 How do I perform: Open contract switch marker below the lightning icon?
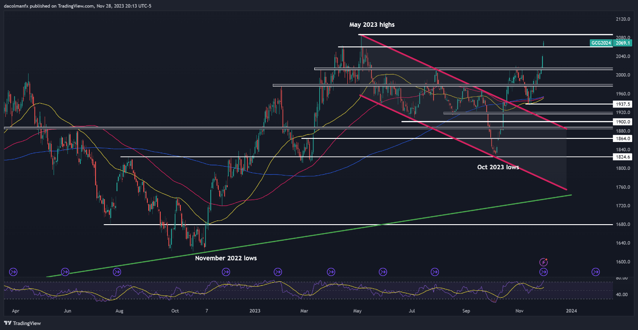tap(544, 272)
